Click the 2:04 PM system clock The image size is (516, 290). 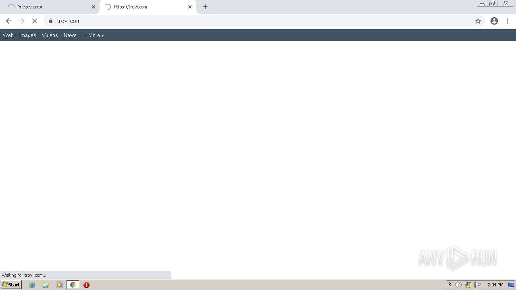coord(495,285)
